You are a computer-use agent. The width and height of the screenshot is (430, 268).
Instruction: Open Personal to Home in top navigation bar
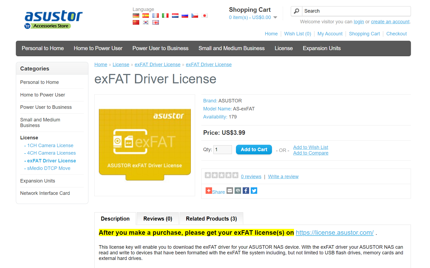(43, 48)
